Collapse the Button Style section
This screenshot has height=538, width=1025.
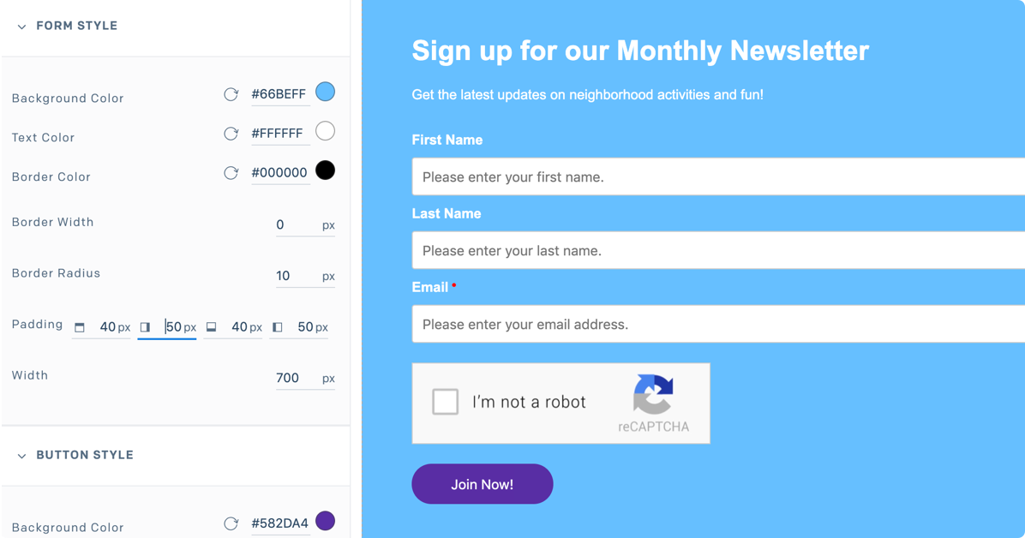coord(22,456)
